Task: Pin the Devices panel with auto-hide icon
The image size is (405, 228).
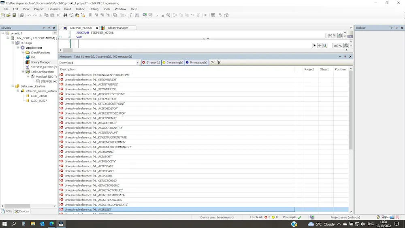Action: click(49, 28)
